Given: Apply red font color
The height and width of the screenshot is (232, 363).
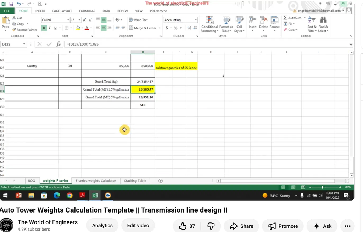Looking at the screenshot, I should coord(87,28).
